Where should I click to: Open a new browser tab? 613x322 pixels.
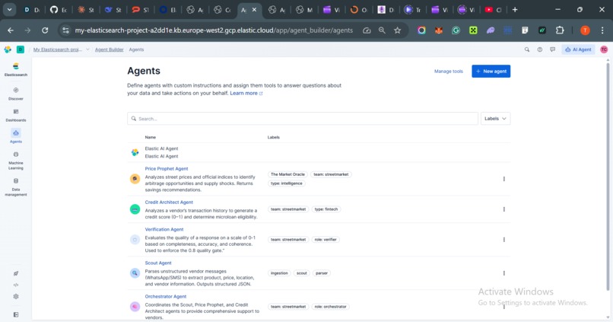515,10
